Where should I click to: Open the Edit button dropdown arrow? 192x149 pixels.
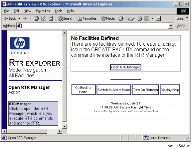[x=152, y=19]
